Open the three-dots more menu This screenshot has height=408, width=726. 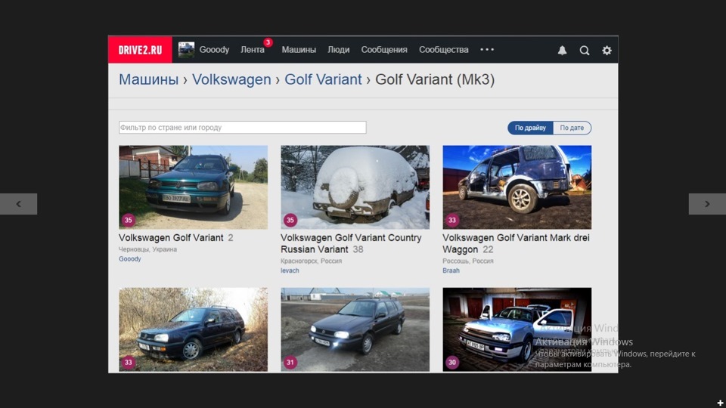(x=487, y=50)
